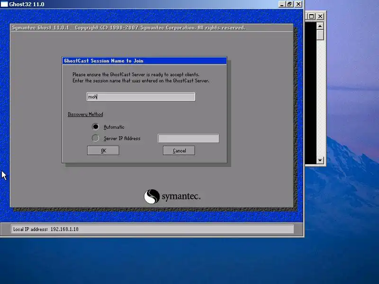Close the Ghost32 11.0 window

pyautogui.click(x=298, y=4)
